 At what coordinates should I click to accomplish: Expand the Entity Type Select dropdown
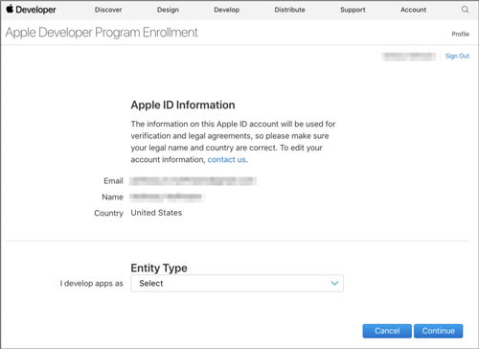pyautogui.click(x=237, y=283)
